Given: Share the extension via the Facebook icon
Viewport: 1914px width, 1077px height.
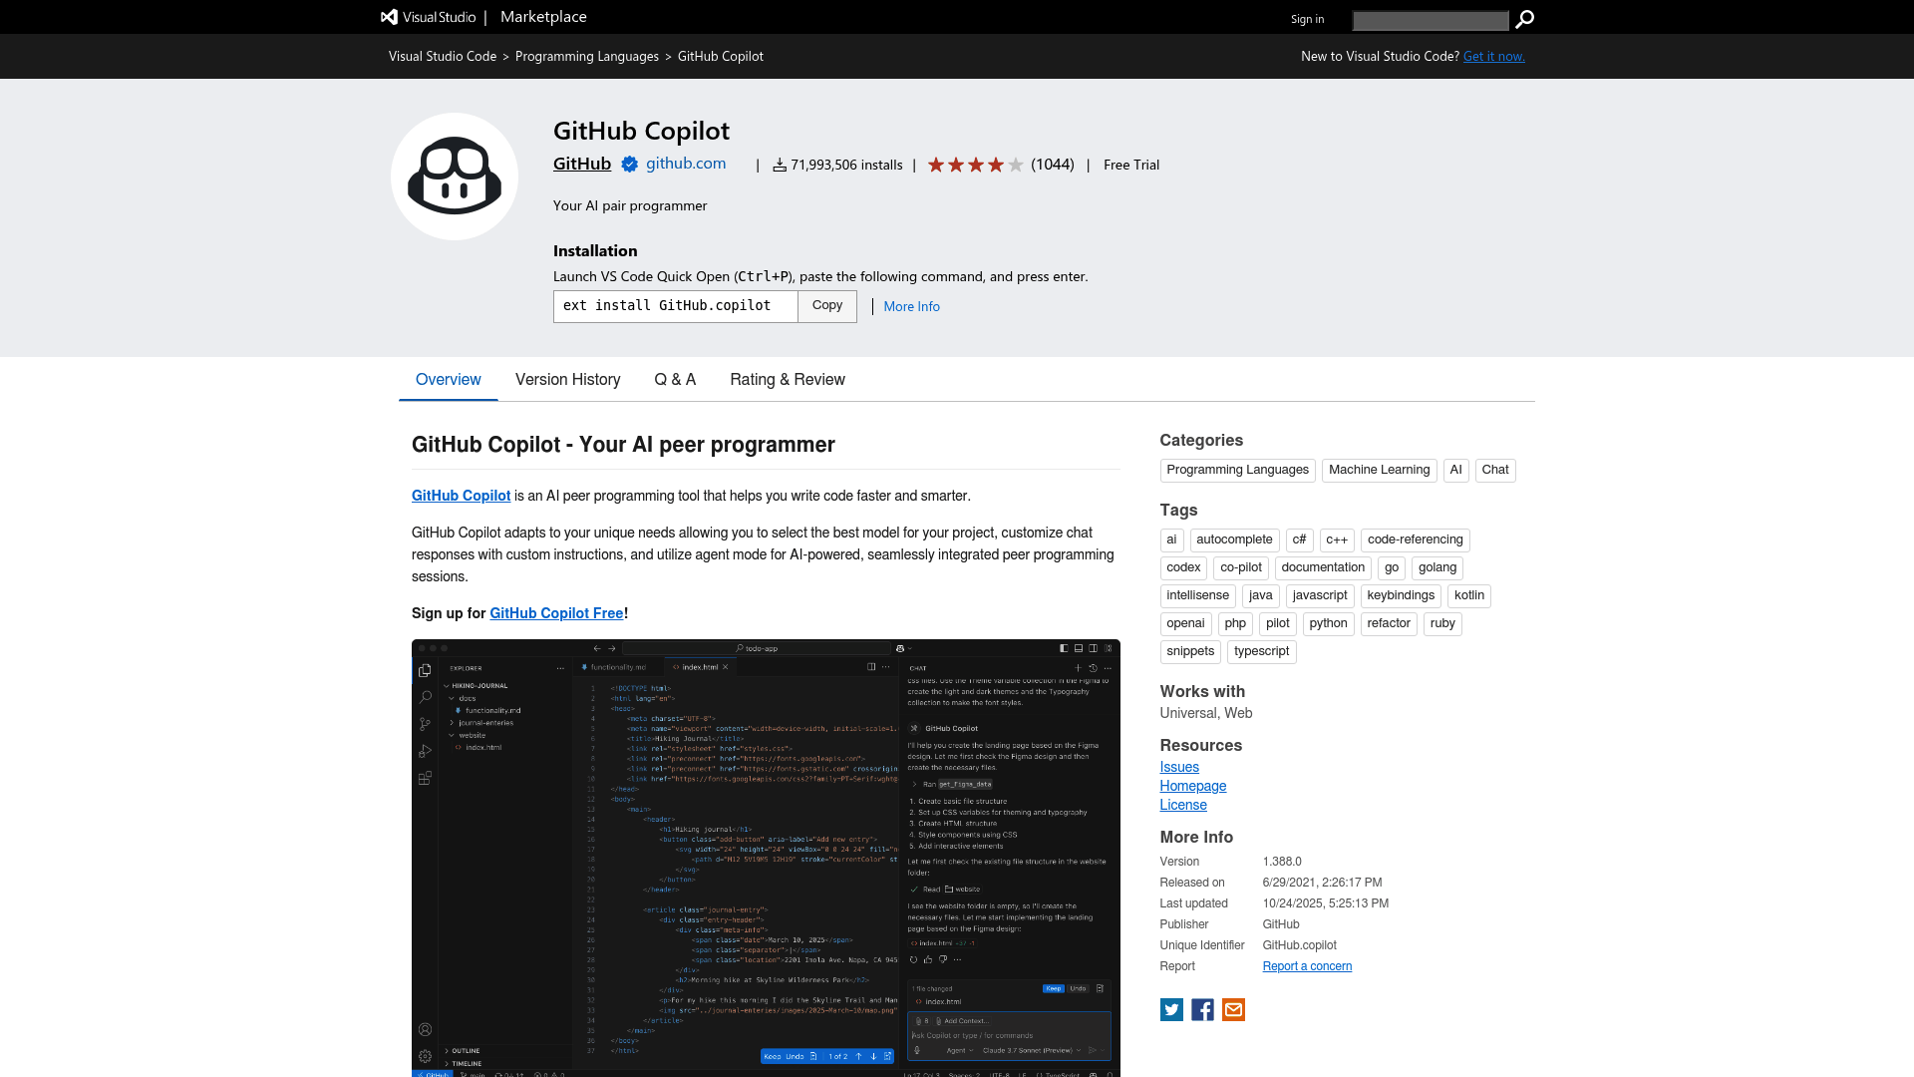Looking at the screenshot, I should [x=1202, y=1010].
